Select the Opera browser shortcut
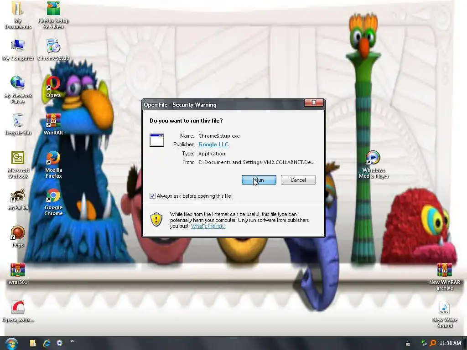Viewport: 467px width, 350px height. 53,87
